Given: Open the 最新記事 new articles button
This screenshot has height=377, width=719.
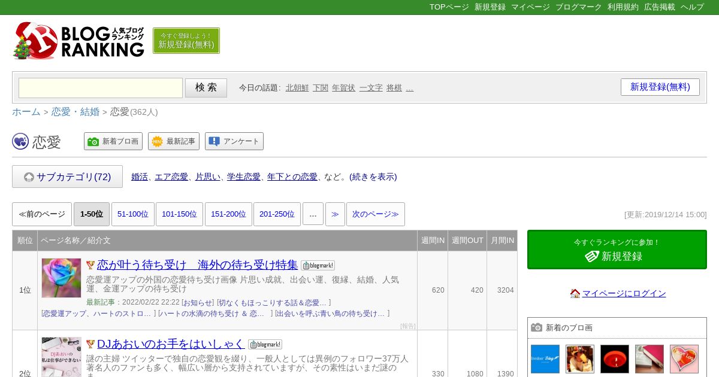Looking at the screenshot, I should click(174, 141).
